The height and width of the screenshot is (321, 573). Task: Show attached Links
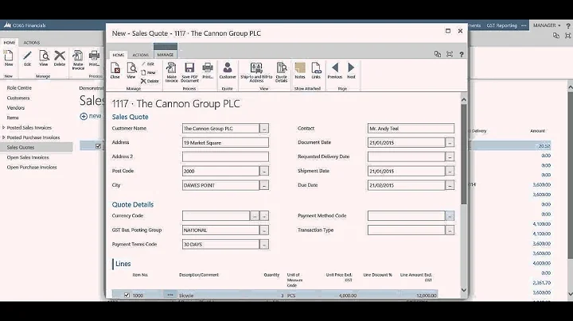coord(316,71)
